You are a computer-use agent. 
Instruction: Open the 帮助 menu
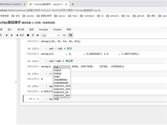point(69,29)
